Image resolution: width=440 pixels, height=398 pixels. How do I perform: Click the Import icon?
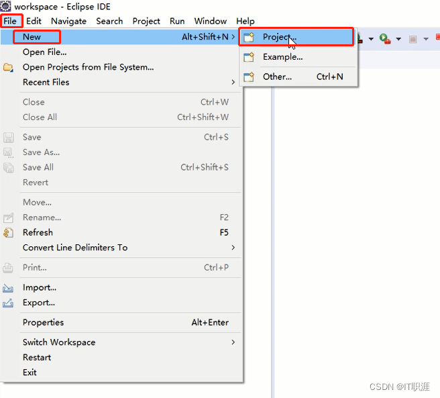pos(8,288)
